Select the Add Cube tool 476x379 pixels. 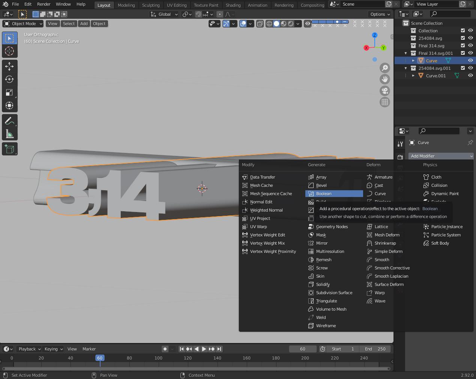(9, 149)
